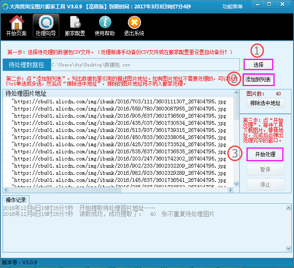This screenshot has width=294, height=268.
Task: Open the 开始页面 home icon
Action: (x=16, y=26)
